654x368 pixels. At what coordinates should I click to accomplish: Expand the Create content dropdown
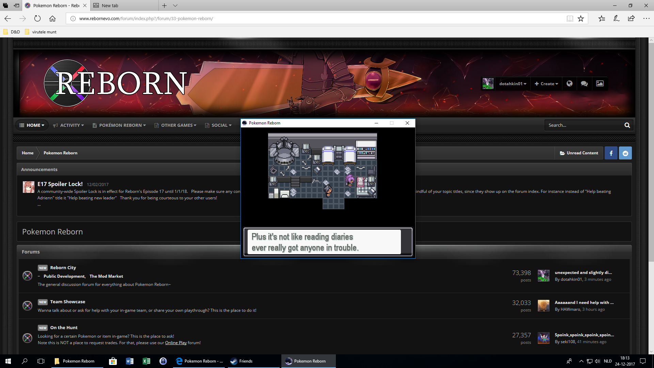[x=546, y=83]
